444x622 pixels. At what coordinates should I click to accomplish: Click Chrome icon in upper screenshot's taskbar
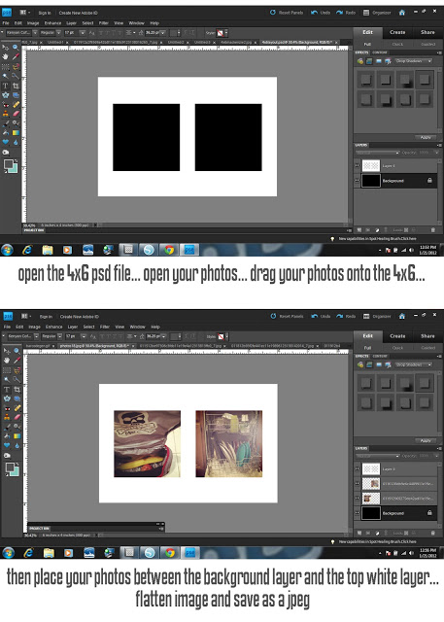pos(169,250)
